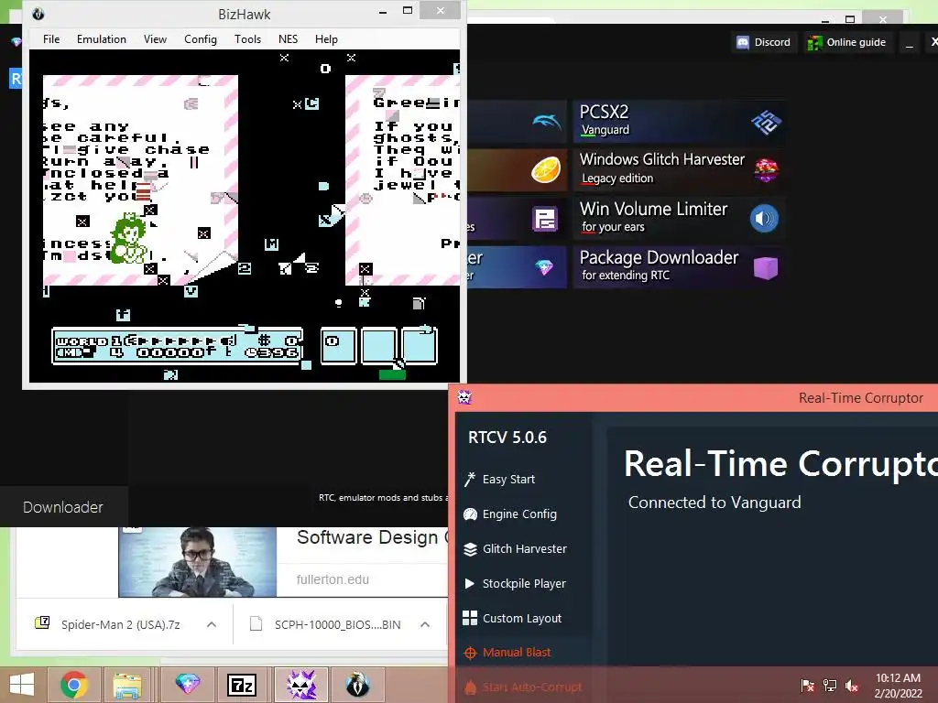
Task: Click the Discord button in RTC launcher
Action: pos(764,42)
